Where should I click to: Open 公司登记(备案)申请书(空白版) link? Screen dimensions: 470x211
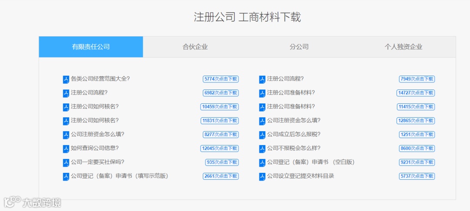tap(311, 162)
